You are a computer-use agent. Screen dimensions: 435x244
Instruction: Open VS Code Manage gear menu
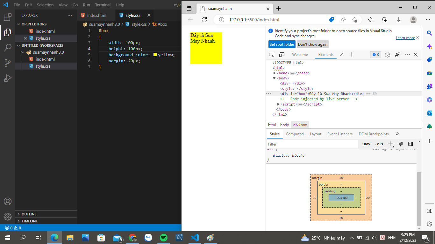click(x=8, y=217)
